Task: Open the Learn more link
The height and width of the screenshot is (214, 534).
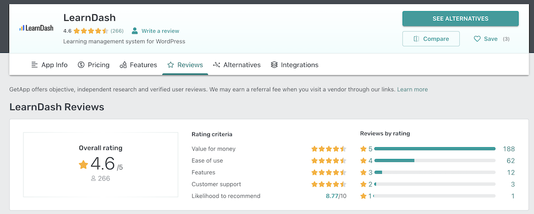Action: (x=412, y=89)
